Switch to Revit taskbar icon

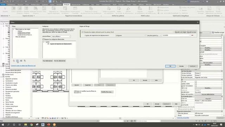[x=43, y=125]
